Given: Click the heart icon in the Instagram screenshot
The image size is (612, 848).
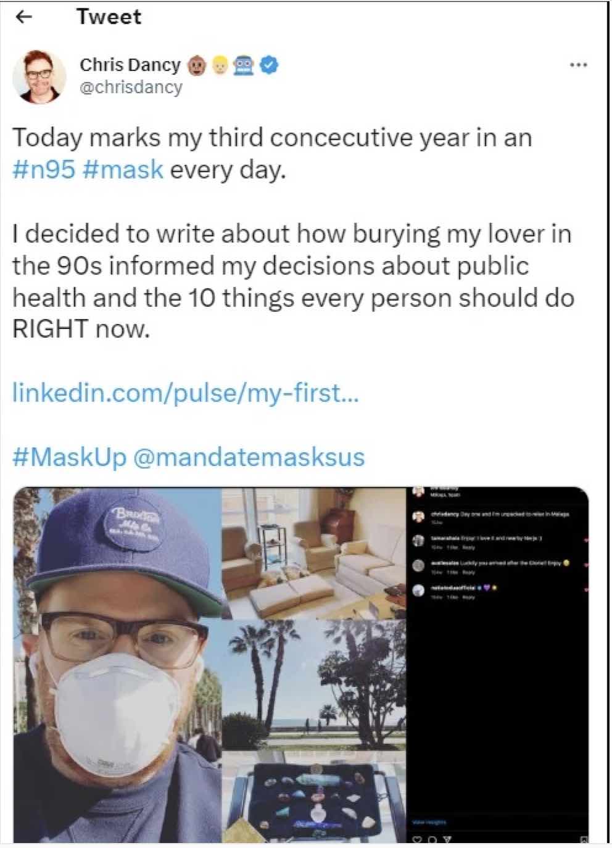Looking at the screenshot, I should [x=417, y=838].
